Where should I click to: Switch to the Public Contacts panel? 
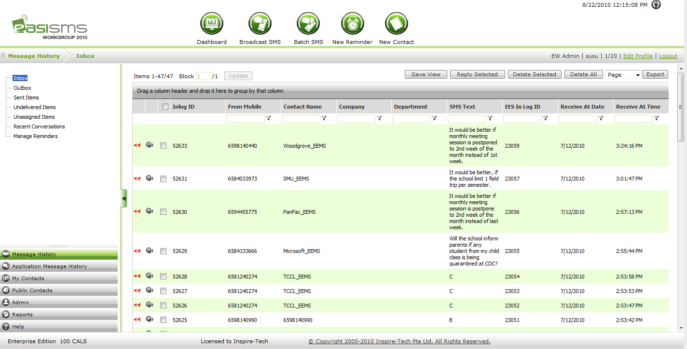59,290
